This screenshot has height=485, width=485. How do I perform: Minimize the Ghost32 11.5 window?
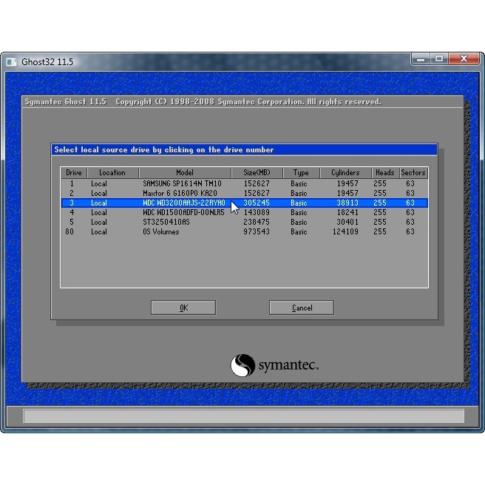point(421,58)
